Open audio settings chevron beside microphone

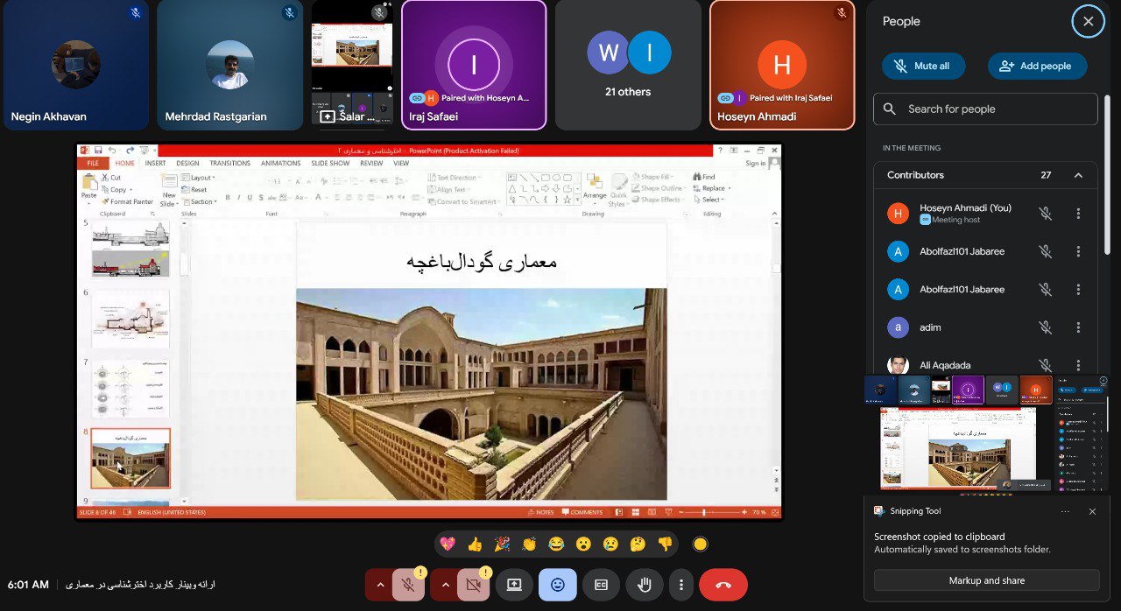point(379,585)
